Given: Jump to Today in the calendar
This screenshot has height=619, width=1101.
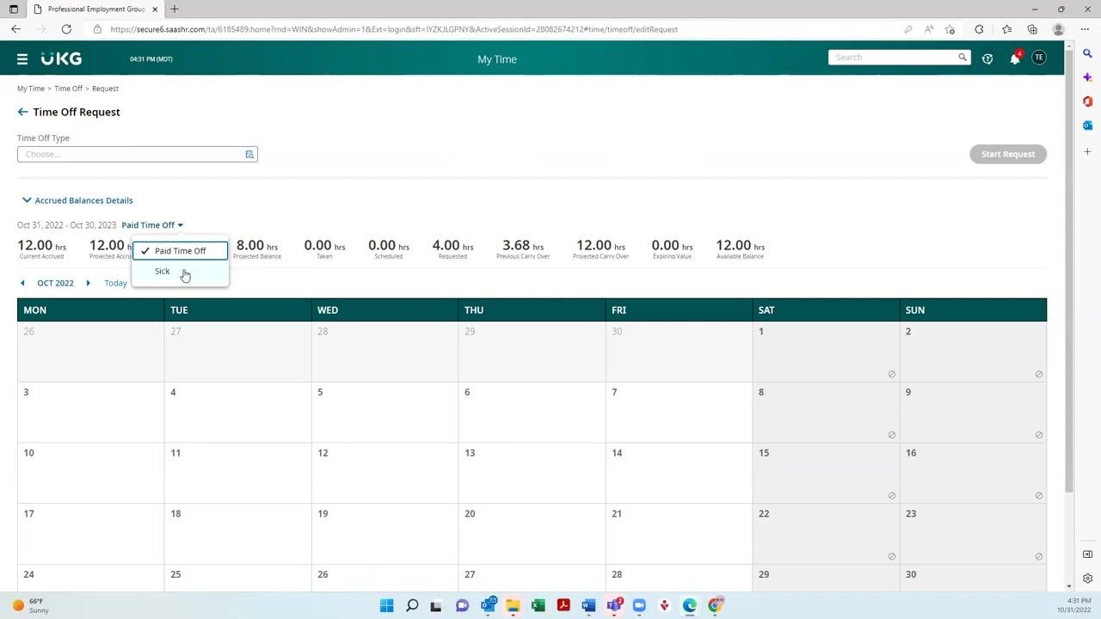Looking at the screenshot, I should [x=115, y=283].
